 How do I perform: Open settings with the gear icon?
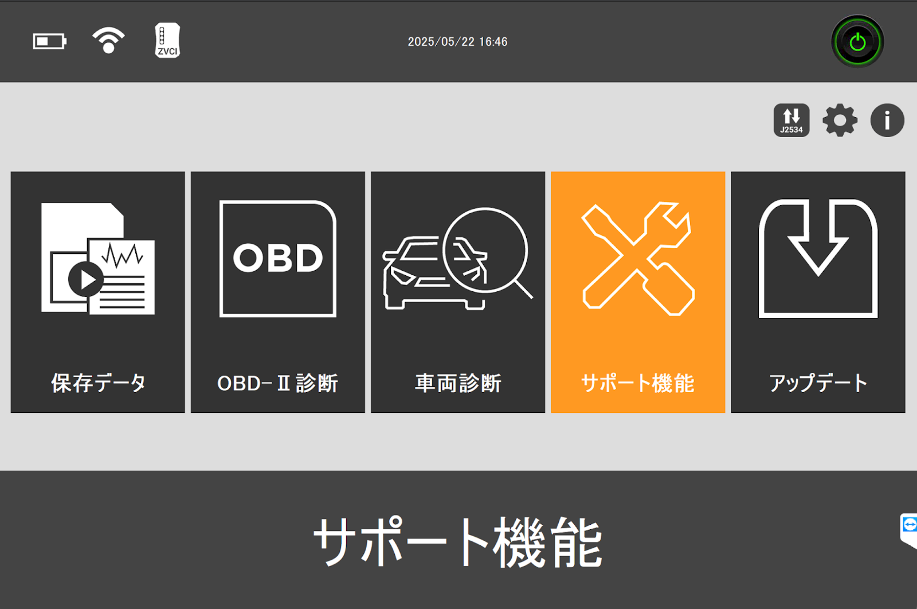(x=840, y=120)
